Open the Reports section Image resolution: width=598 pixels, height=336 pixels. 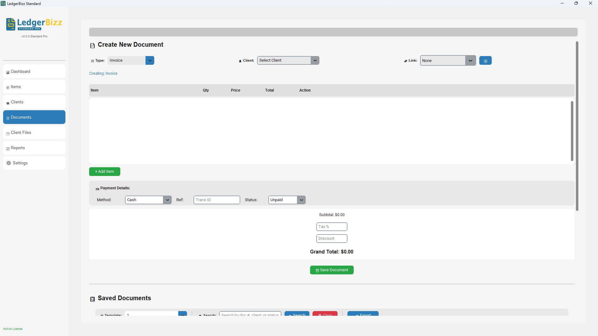34,148
